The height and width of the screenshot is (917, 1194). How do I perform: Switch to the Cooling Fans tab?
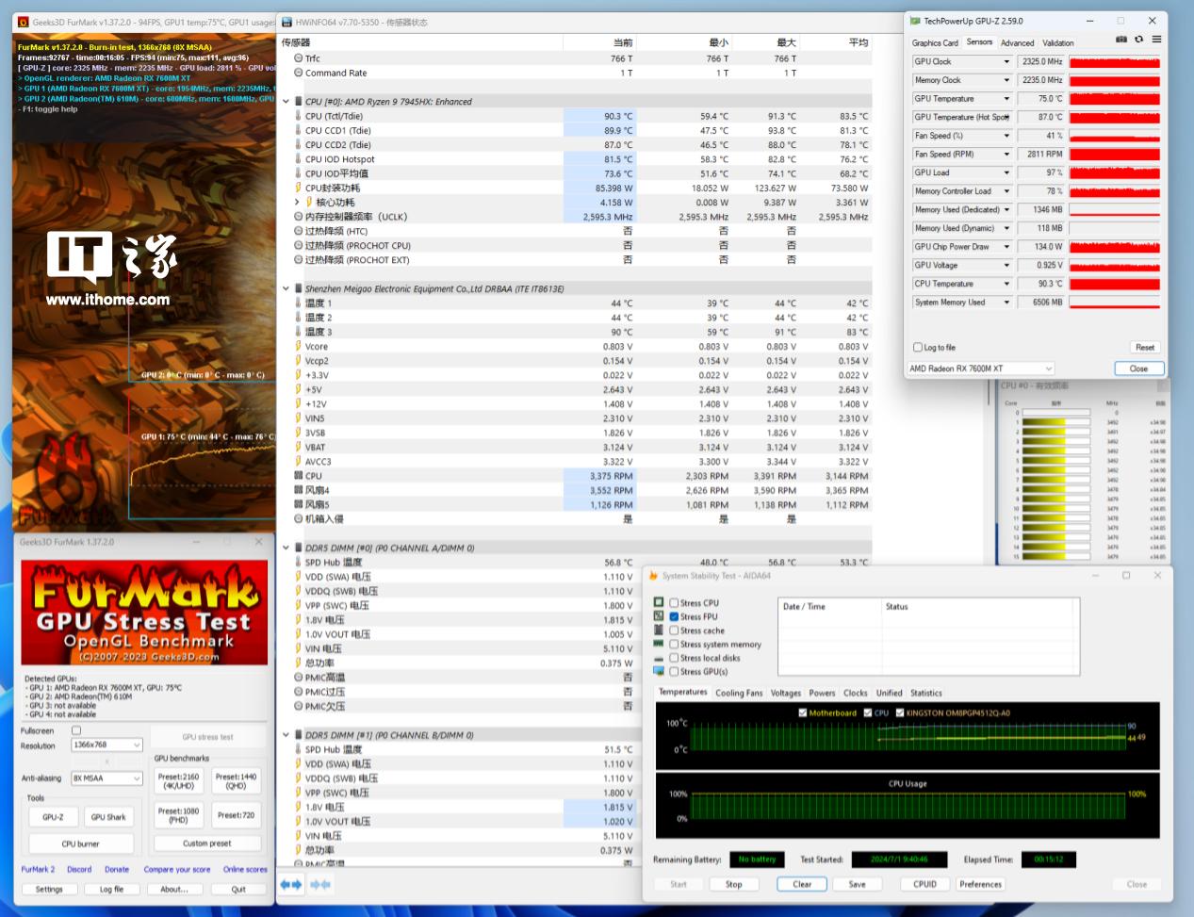pyautogui.click(x=739, y=693)
